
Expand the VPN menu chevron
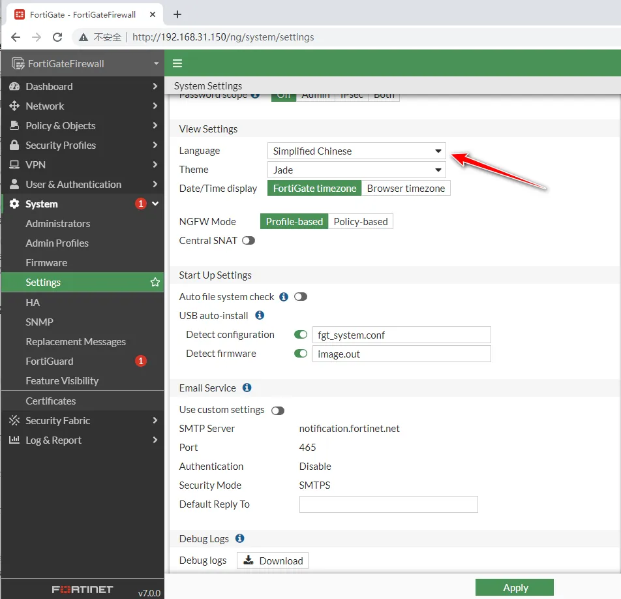155,164
